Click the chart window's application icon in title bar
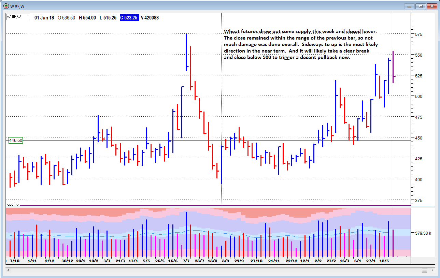440x278 pixels. tap(6, 6)
